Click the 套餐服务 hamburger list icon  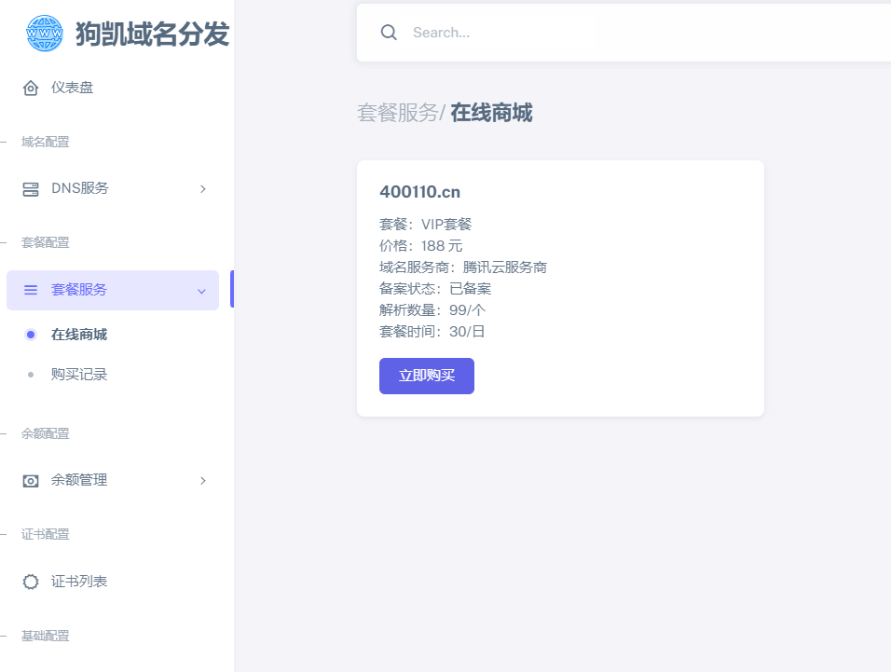point(31,290)
